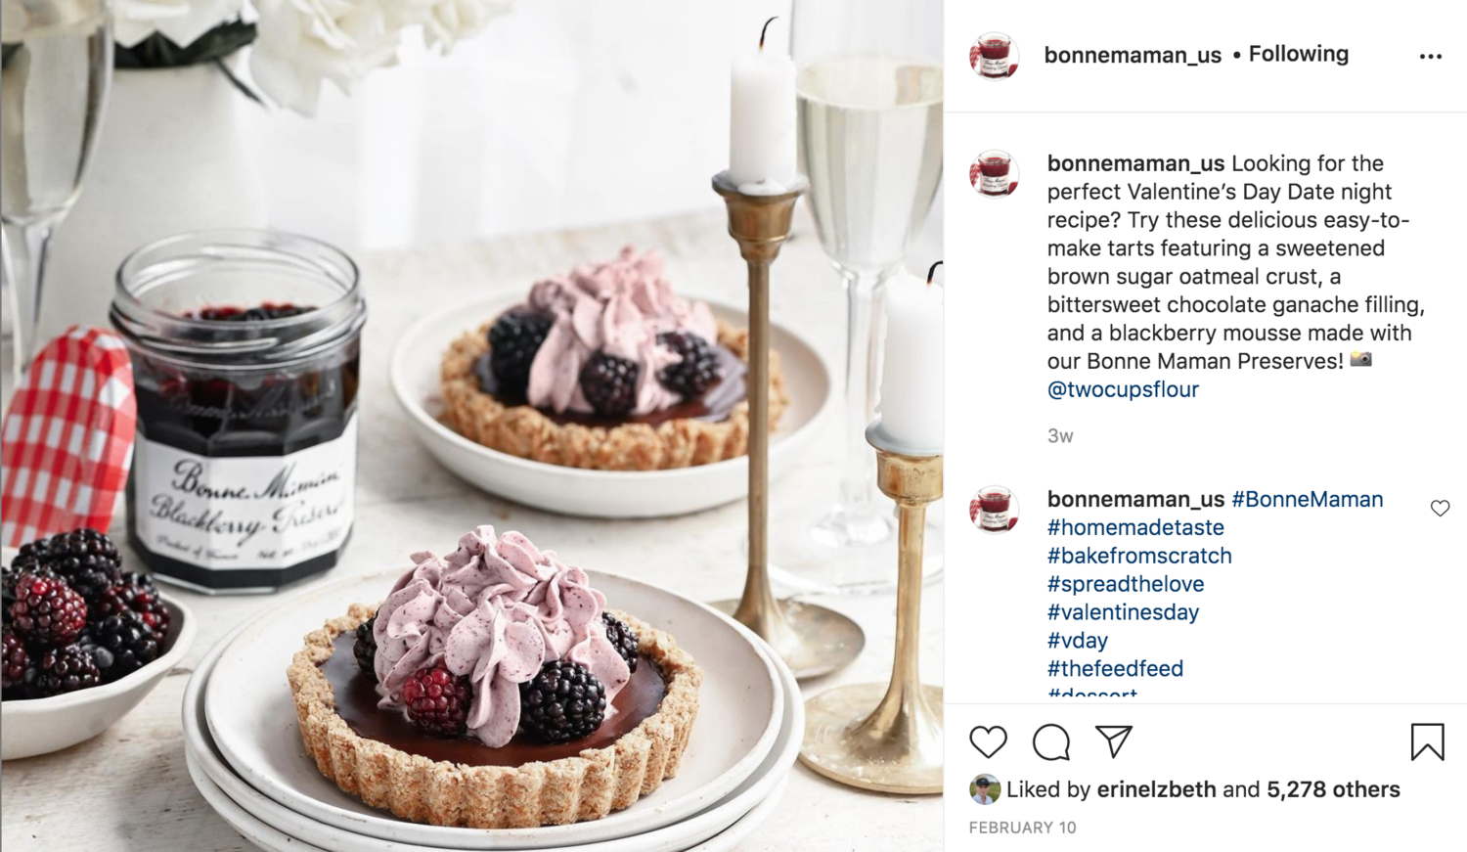The width and height of the screenshot is (1467, 852).
Task: Open the #bakefromscratch hashtag
Action: tap(1139, 556)
